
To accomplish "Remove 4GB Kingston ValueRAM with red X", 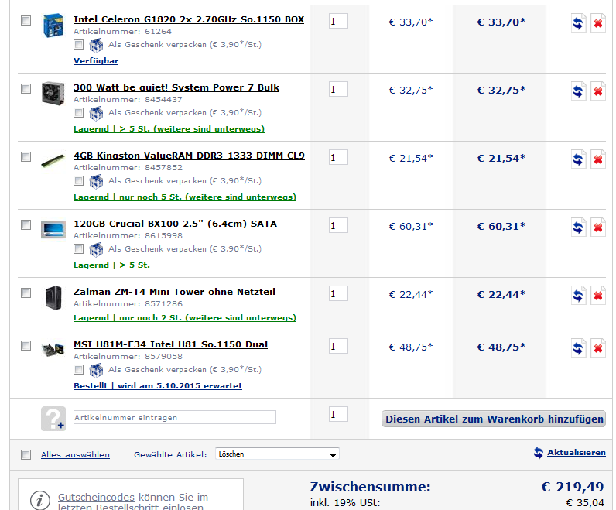I will point(598,159).
